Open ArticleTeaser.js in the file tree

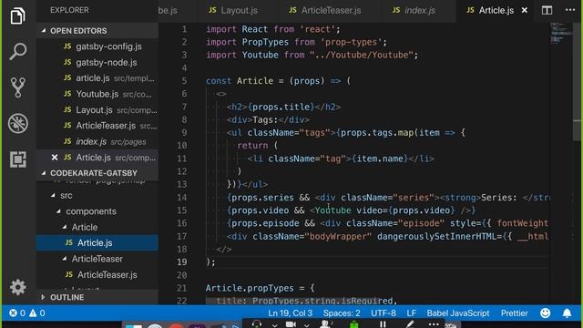(x=97, y=274)
